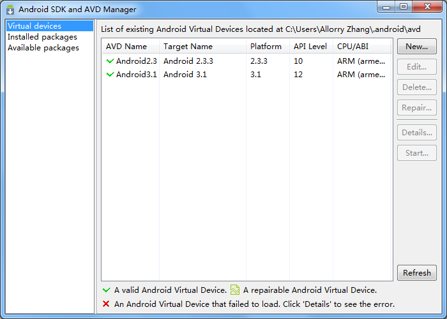Click the Android 2.3.3 target name cell
447x319 pixels.
pyautogui.click(x=188, y=61)
